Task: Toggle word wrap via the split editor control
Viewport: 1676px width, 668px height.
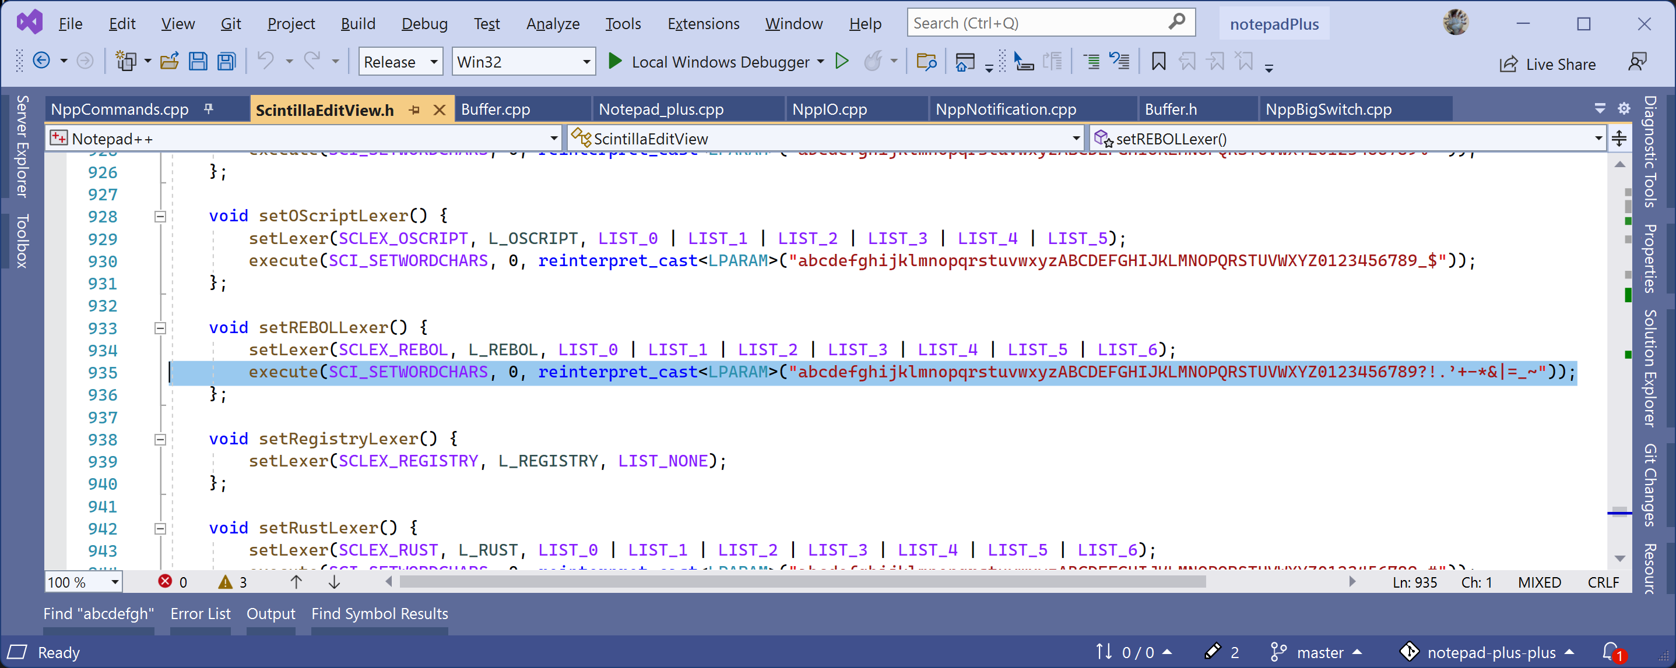Action: (1619, 138)
